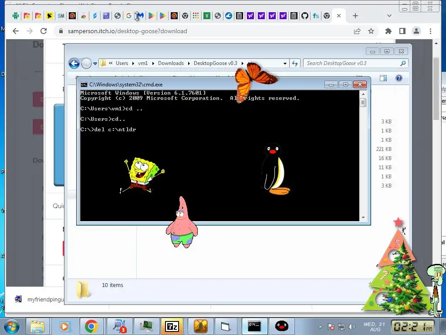Open the tab search chevron in Chrome
This screenshot has height=335, width=446.
pyautogui.click(x=389, y=16)
